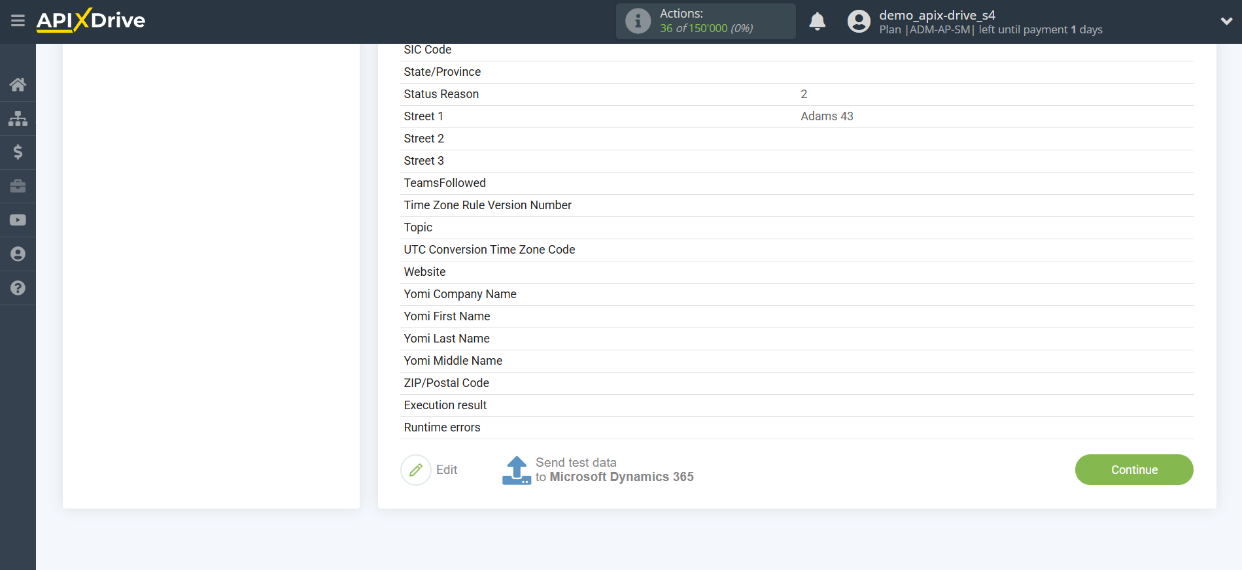Screen dimensions: 1242x570
Task: Open the help question mark icon
Action: point(18,288)
